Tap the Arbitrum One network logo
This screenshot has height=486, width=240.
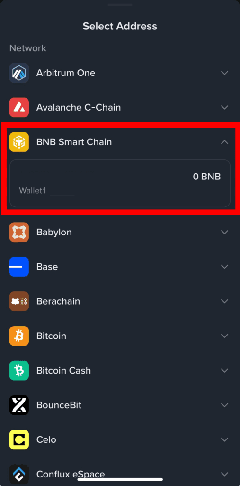coord(19,73)
